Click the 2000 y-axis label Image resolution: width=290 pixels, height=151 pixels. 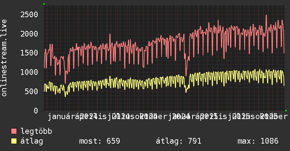click(29, 34)
